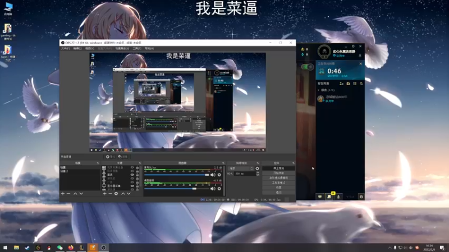Click the highlighted top button in Controls
Viewport: 449px width, 252px height.
point(278,169)
